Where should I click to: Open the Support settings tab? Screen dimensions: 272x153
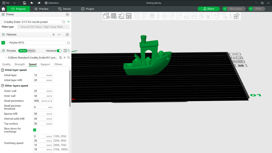click(45, 64)
